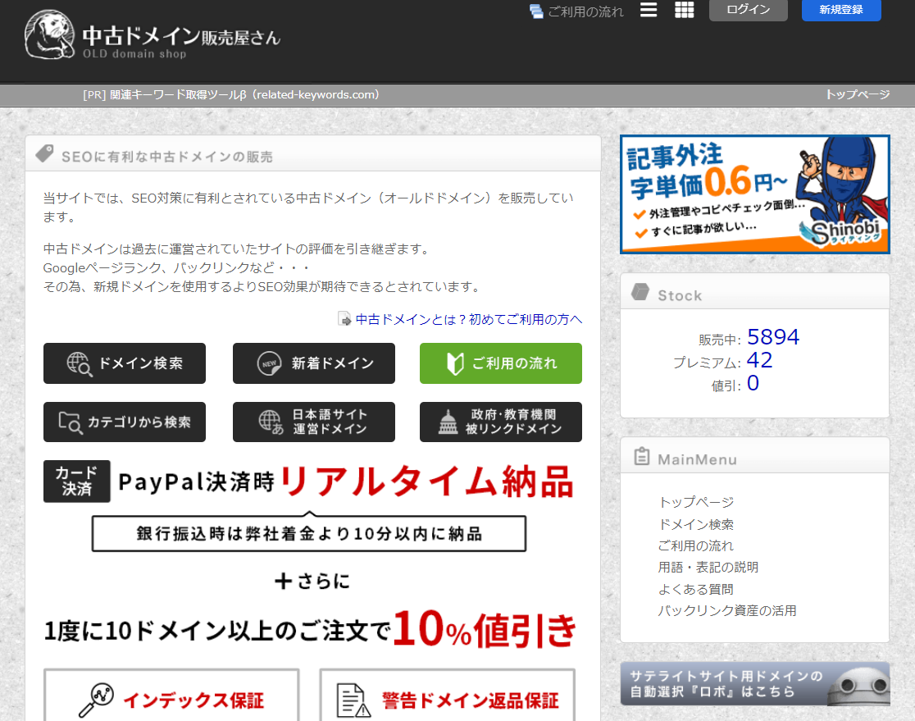This screenshot has width=915, height=721.
Task: Open the 中古ドメインとは？初めてご利用の方へ link
Action: click(468, 319)
